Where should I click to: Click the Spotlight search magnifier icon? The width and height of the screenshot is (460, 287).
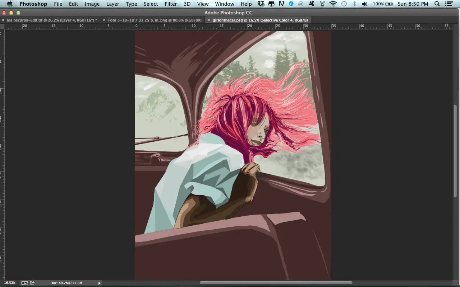click(x=437, y=4)
